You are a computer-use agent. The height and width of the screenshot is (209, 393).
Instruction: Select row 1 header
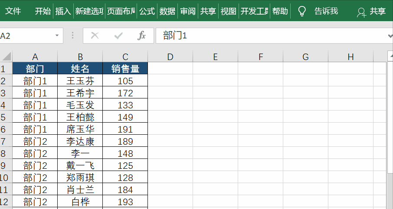pyautogui.click(x=6, y=69)
